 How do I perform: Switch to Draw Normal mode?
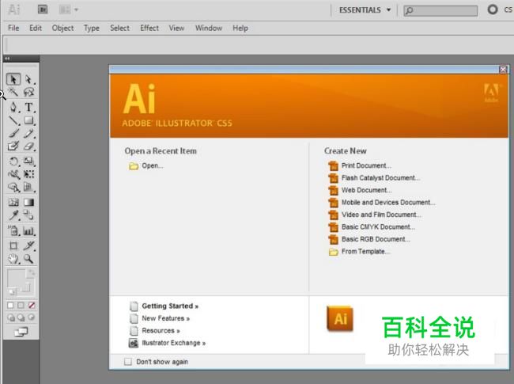tap(11, 317)
